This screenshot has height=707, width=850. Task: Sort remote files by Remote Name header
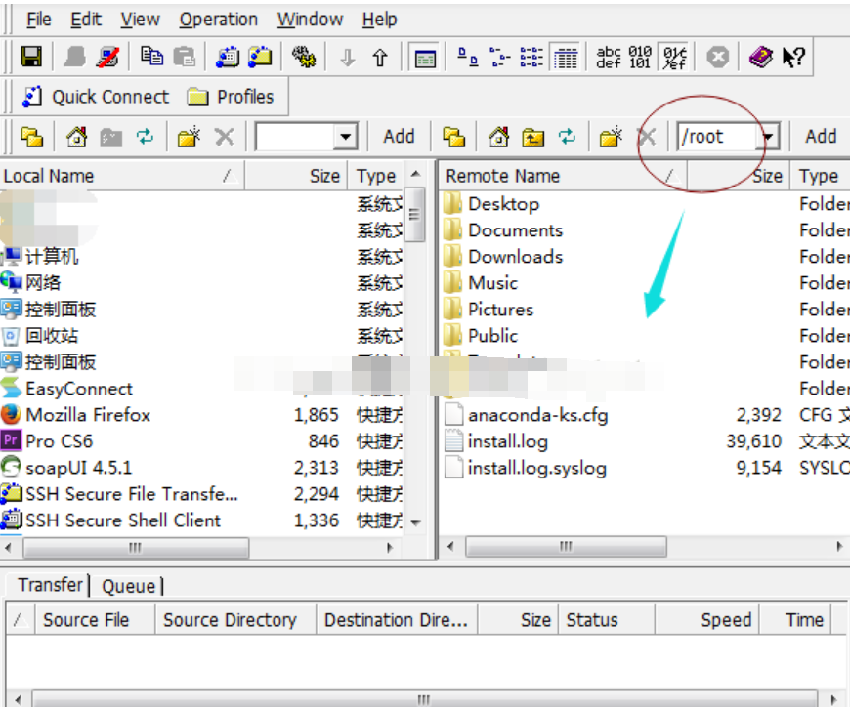point(503,176)
